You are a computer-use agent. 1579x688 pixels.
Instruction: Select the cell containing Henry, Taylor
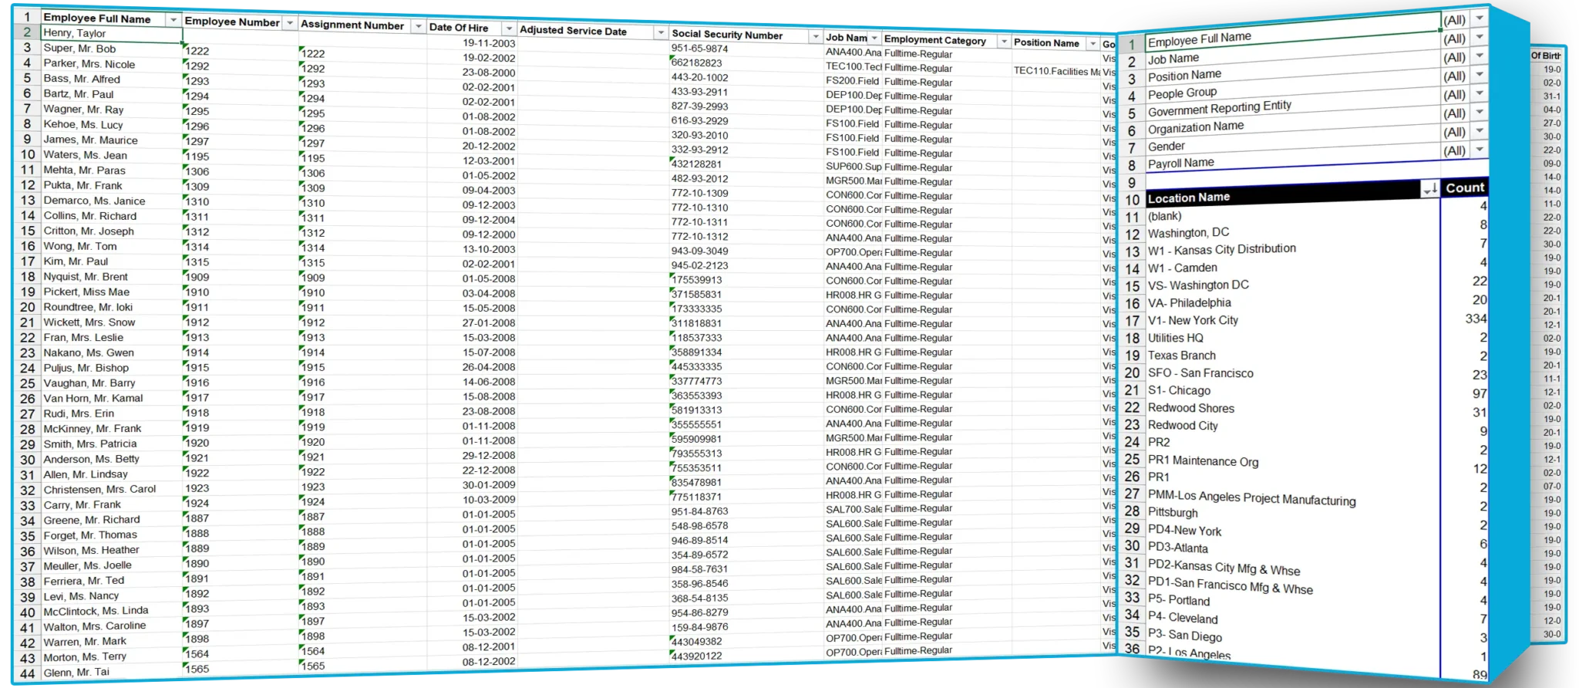108,33
